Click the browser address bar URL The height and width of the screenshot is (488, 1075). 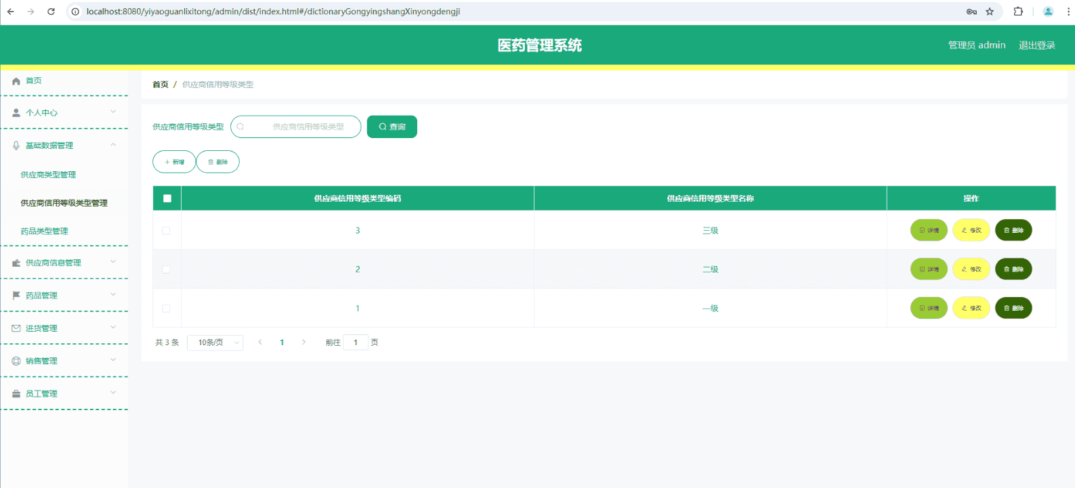tap(273, 12)
